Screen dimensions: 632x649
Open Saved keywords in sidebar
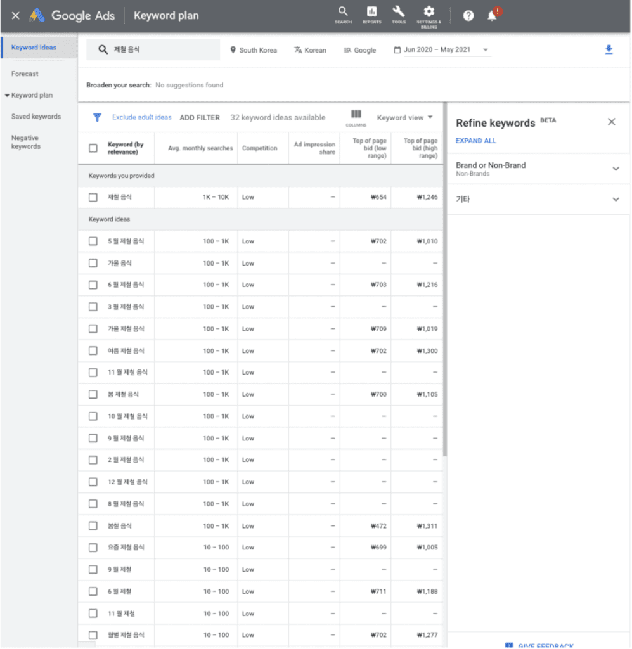coord(36,117)
